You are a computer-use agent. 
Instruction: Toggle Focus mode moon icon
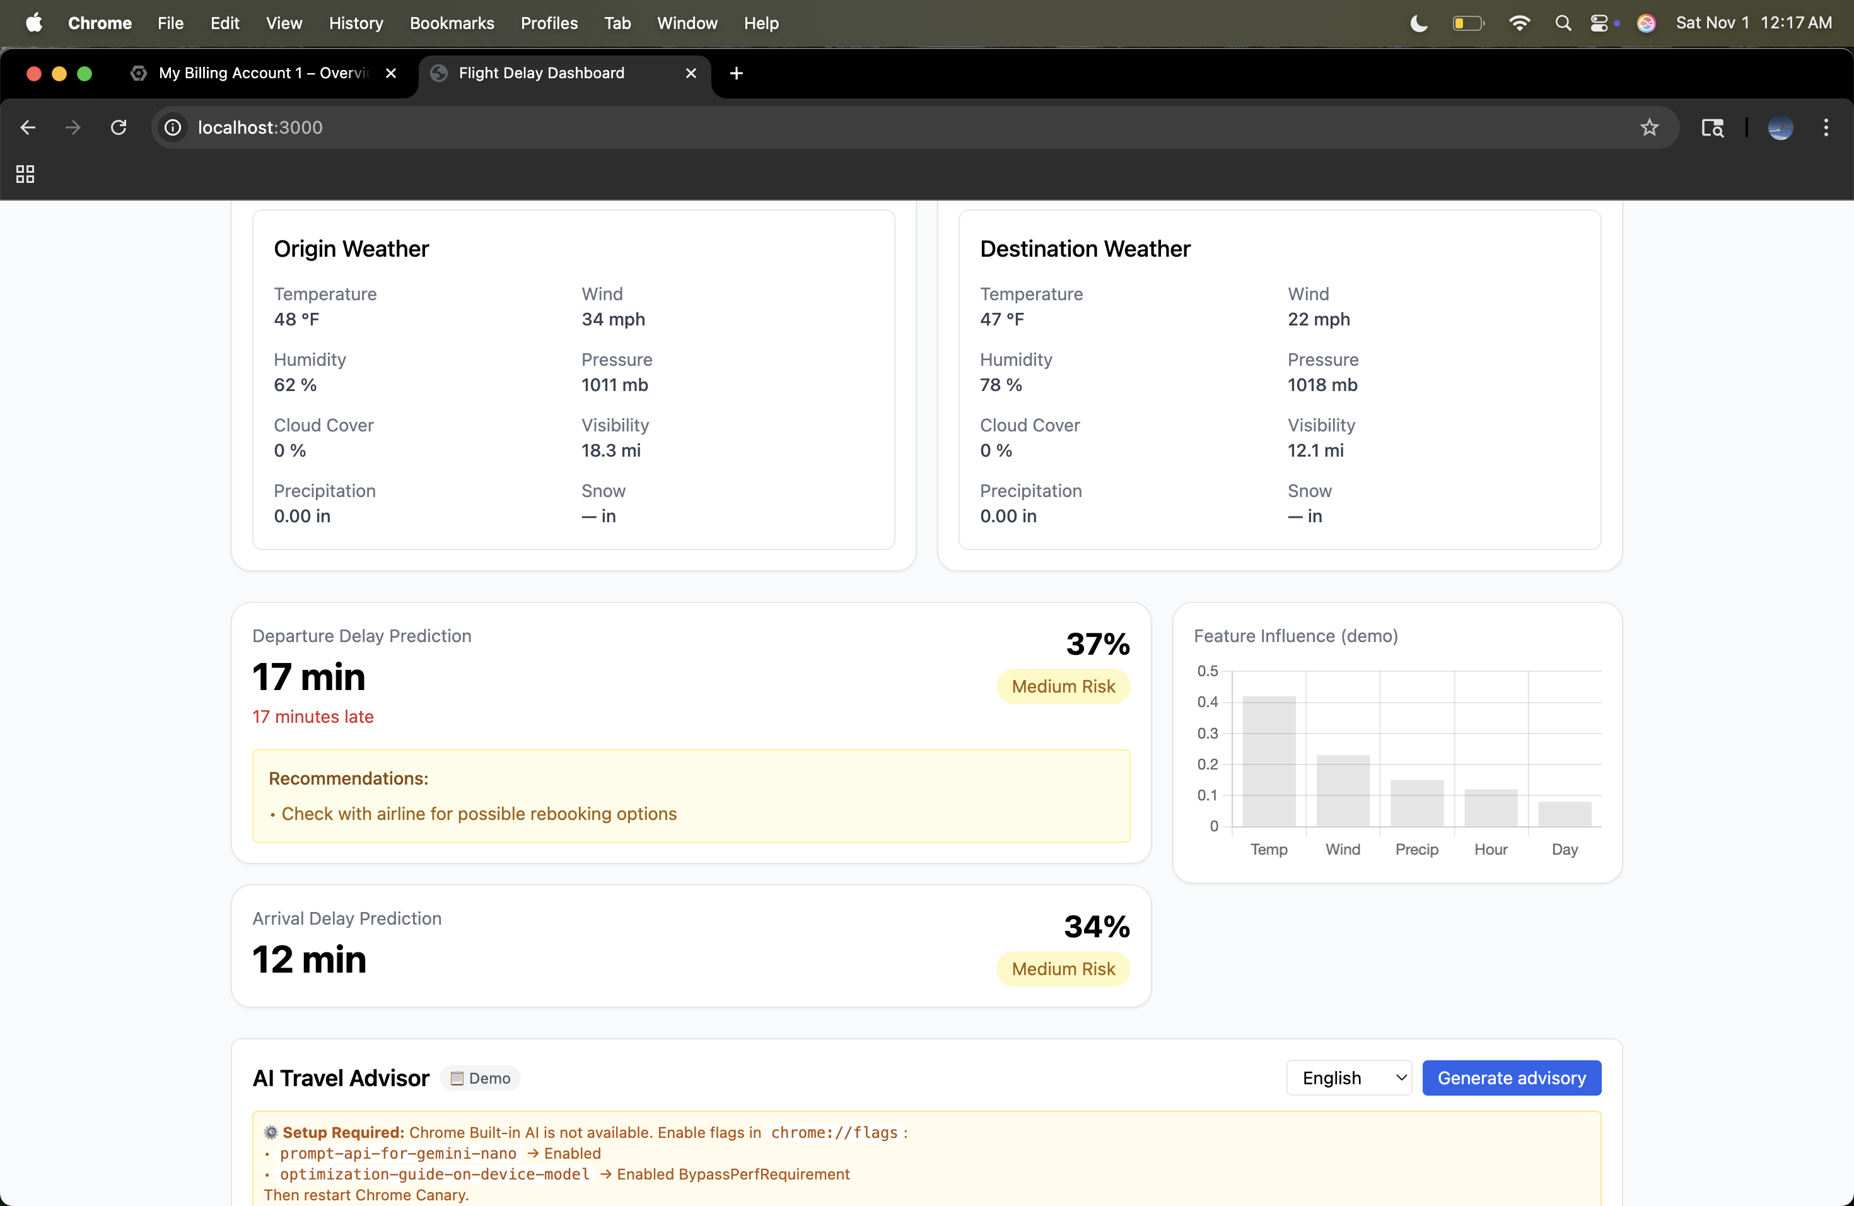pos(1418,23)
